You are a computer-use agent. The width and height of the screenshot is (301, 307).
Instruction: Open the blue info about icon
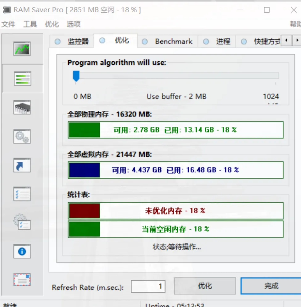(x=22, y=251)
